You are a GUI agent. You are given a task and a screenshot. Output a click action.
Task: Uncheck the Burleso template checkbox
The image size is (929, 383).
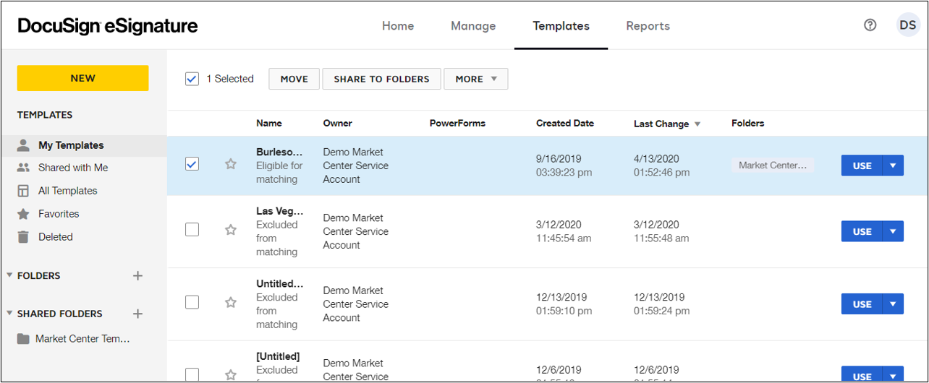coord(192,164)
